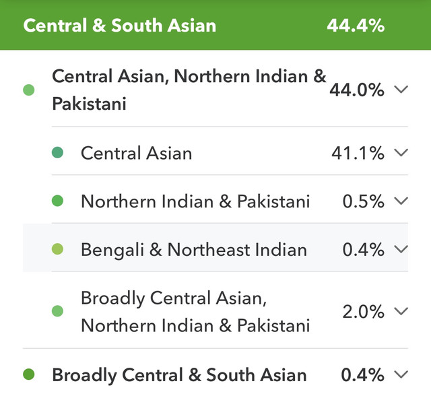
Task: Click the Central Asian teal color dot
Action: (x=57, y=153)
